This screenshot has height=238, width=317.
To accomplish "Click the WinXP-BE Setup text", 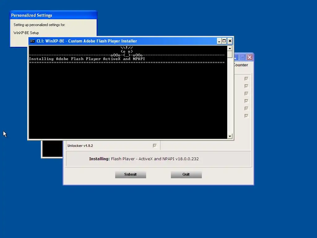I will 26,33.
